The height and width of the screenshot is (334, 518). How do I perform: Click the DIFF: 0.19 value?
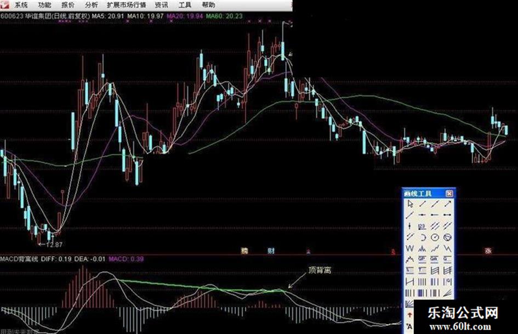(x=56, y=259)
